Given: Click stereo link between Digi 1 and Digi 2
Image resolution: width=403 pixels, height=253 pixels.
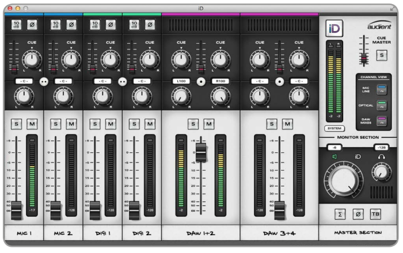Looking at the screenshot, I should [122, 82].
